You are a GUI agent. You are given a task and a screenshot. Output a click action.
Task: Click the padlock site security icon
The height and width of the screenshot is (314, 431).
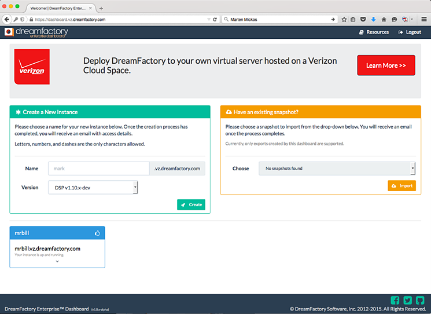[x=31, y=20]
